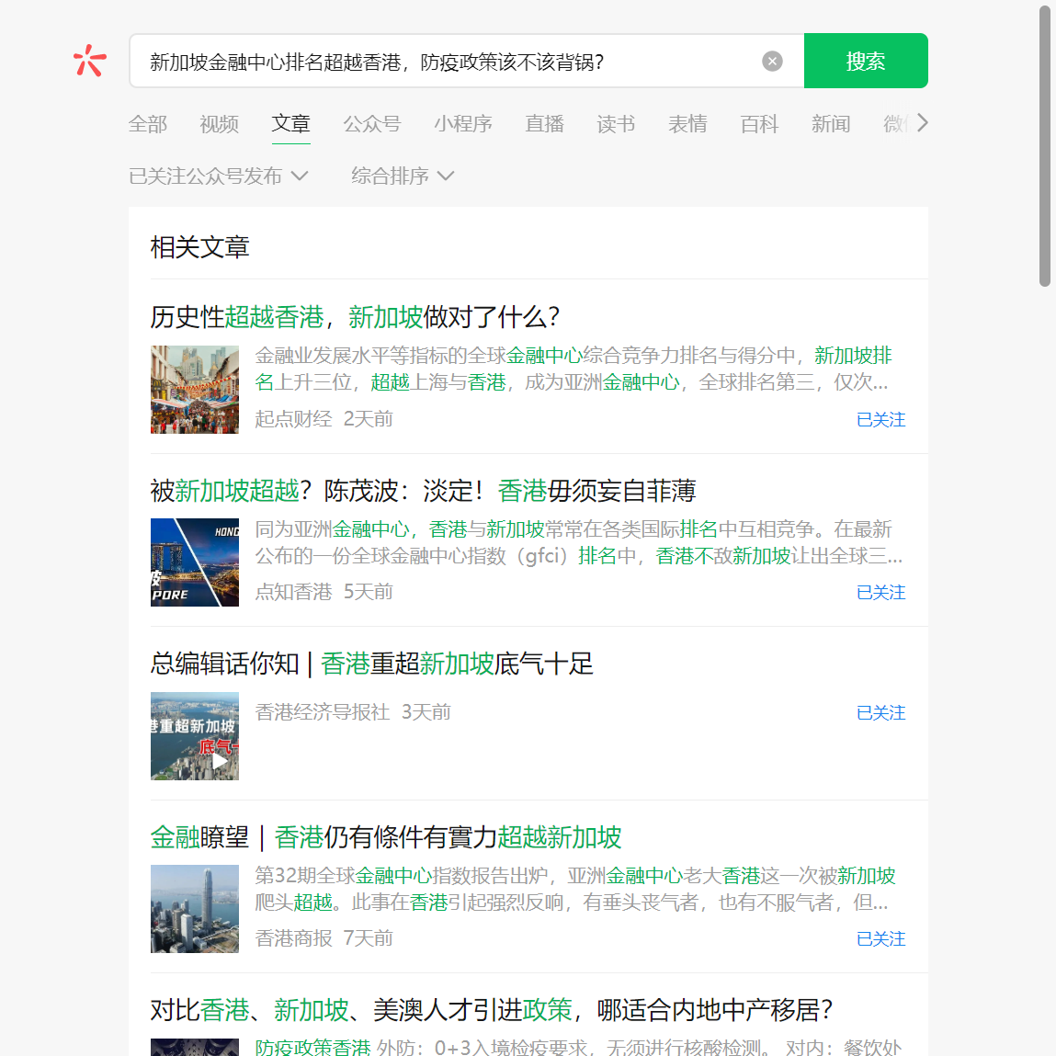Open article 被新加坡超越？陈茂波：淡定！
The height and width of the screenshot is (1056, 1056).
point(423,491)
